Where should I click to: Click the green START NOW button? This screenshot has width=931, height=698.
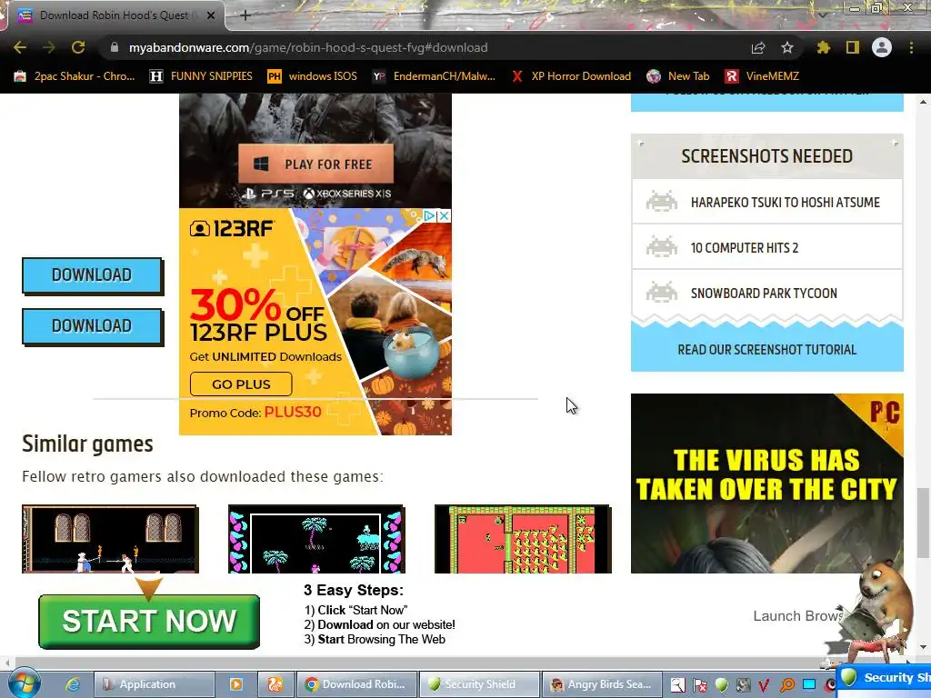pos(149,622)
